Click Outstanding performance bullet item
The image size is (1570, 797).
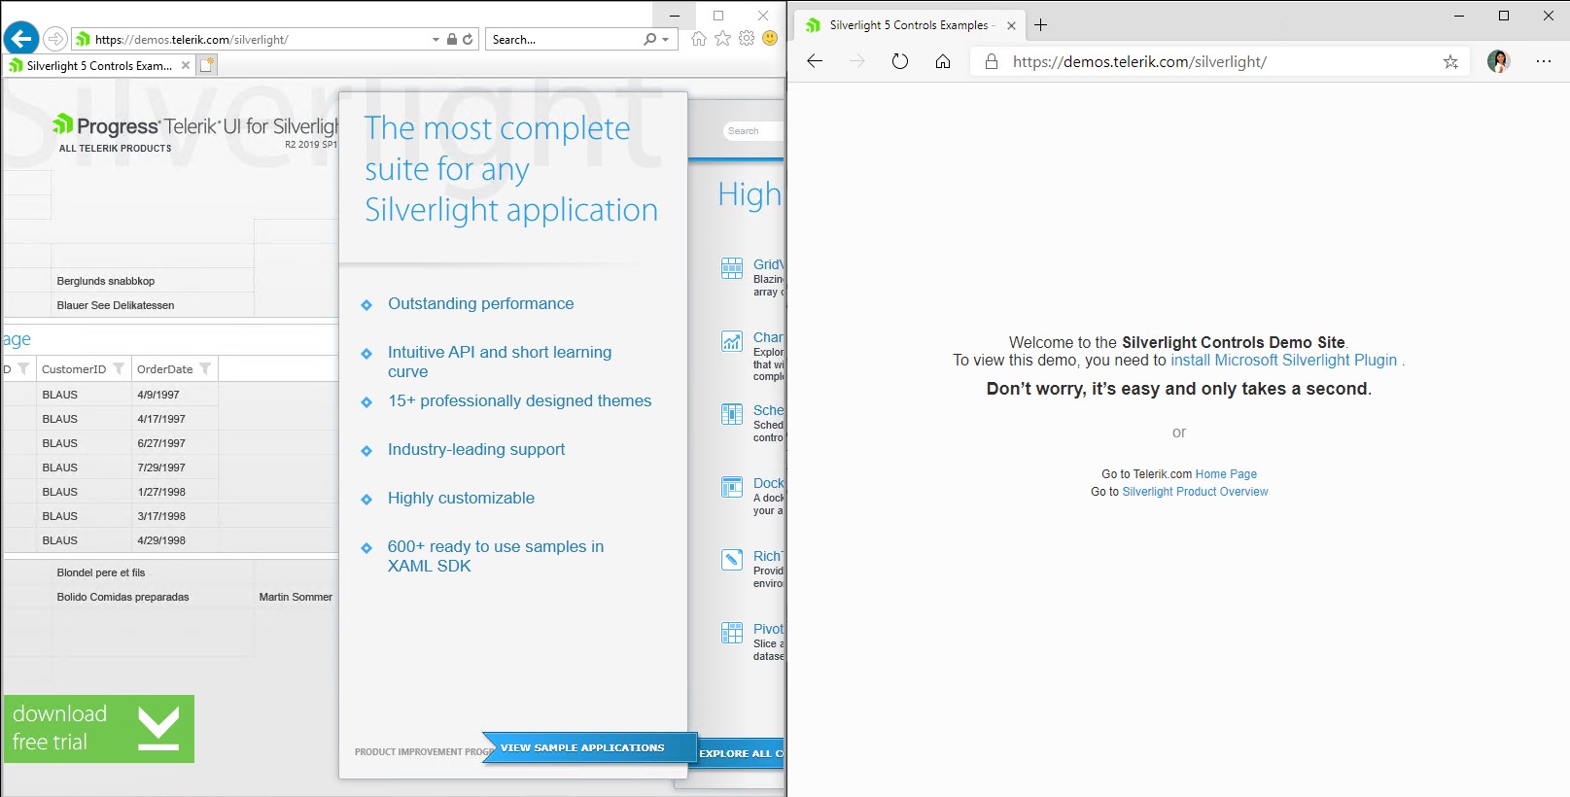point(480,304)
